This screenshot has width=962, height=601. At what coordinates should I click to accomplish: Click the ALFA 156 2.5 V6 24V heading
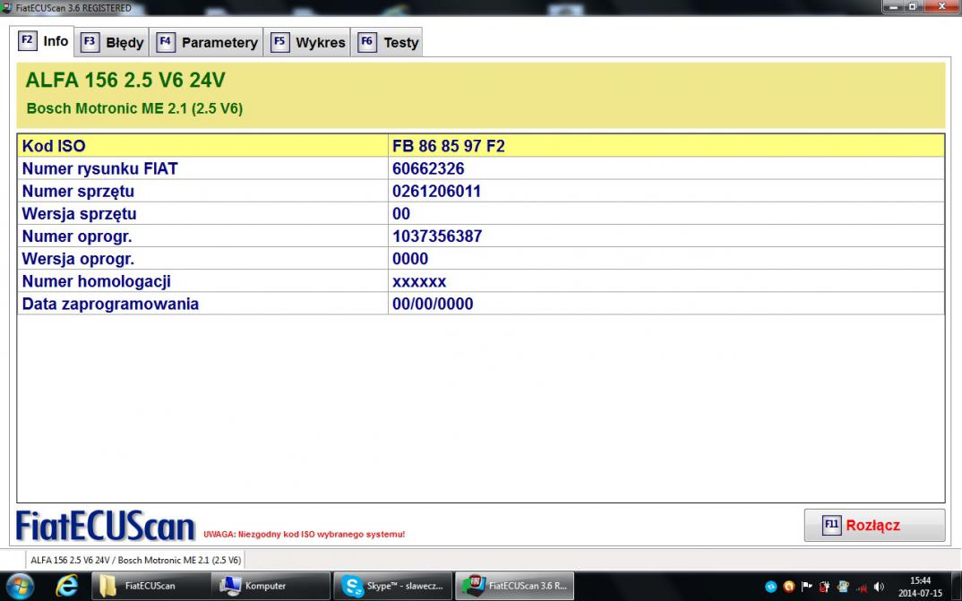tap(125, 81)
